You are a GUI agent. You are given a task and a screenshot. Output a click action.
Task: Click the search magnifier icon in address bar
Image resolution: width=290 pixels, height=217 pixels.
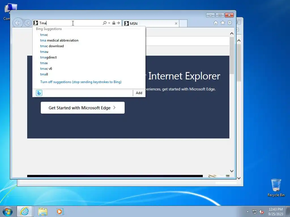[x=105, y=23]
